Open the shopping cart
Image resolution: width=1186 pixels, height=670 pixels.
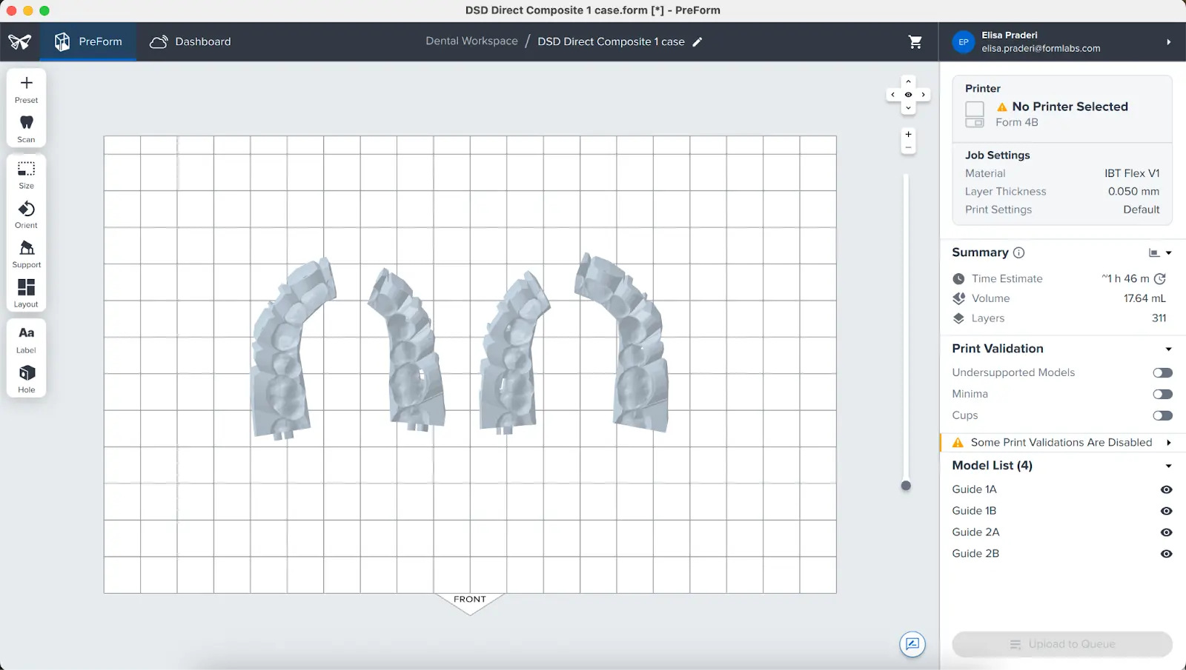click(x=915, y=41)
